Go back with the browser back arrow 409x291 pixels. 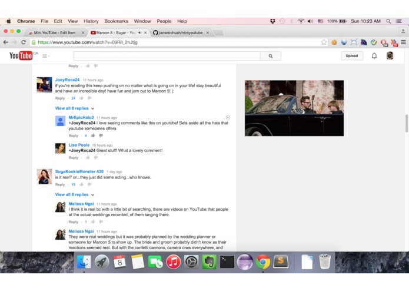[x=6, y=42]
